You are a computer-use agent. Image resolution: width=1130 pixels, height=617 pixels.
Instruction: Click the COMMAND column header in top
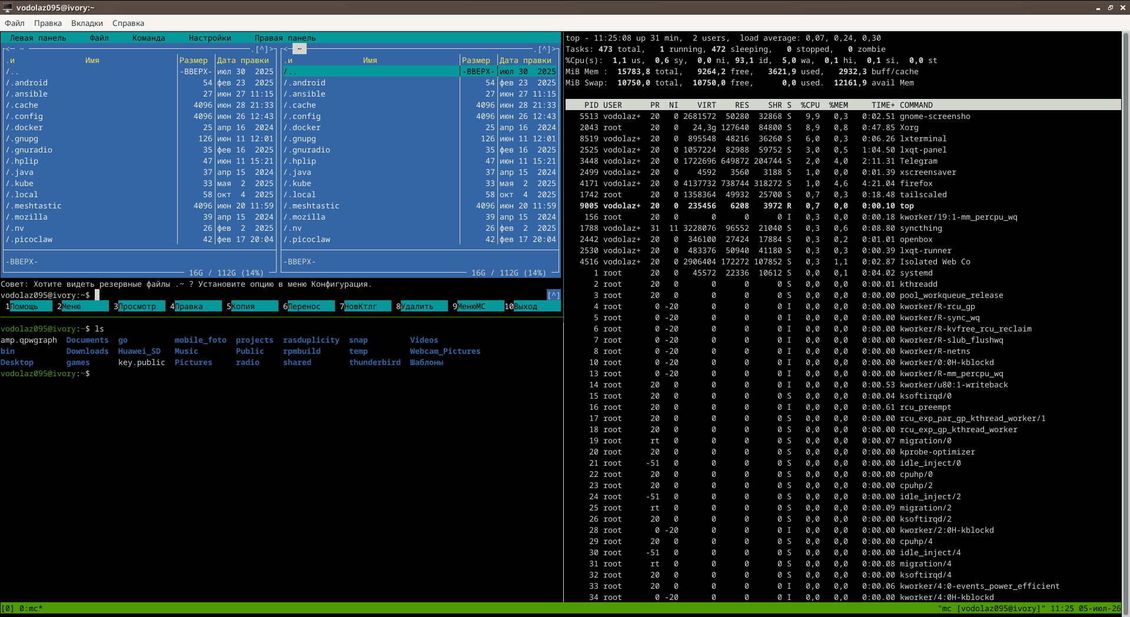pos(916,105)
